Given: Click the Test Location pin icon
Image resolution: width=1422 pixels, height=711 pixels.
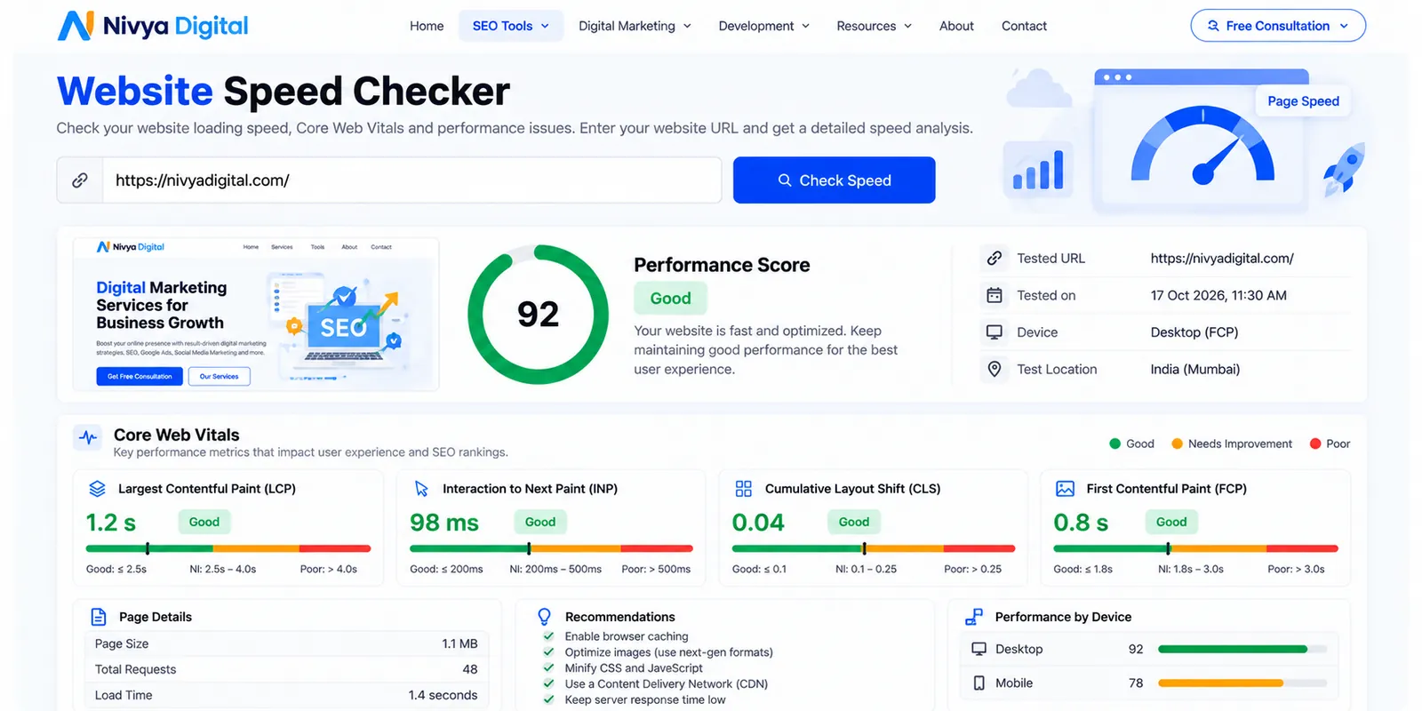Looking at the screenshot, I should [x=995, y=369].
